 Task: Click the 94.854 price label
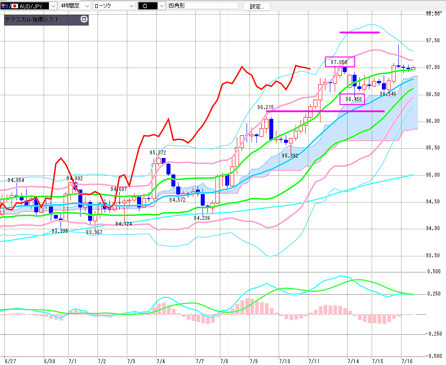point(16,180)
